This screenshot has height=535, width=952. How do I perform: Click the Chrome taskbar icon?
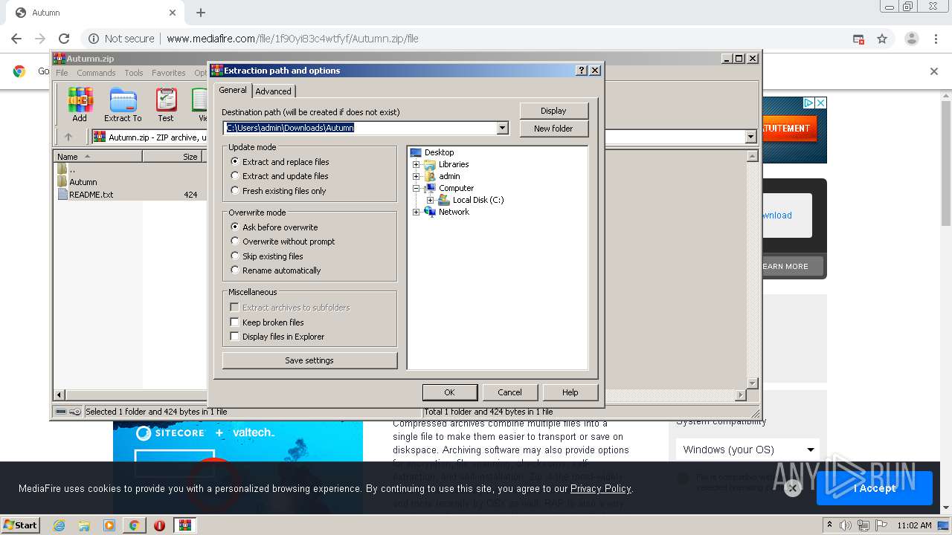(134, 525)
